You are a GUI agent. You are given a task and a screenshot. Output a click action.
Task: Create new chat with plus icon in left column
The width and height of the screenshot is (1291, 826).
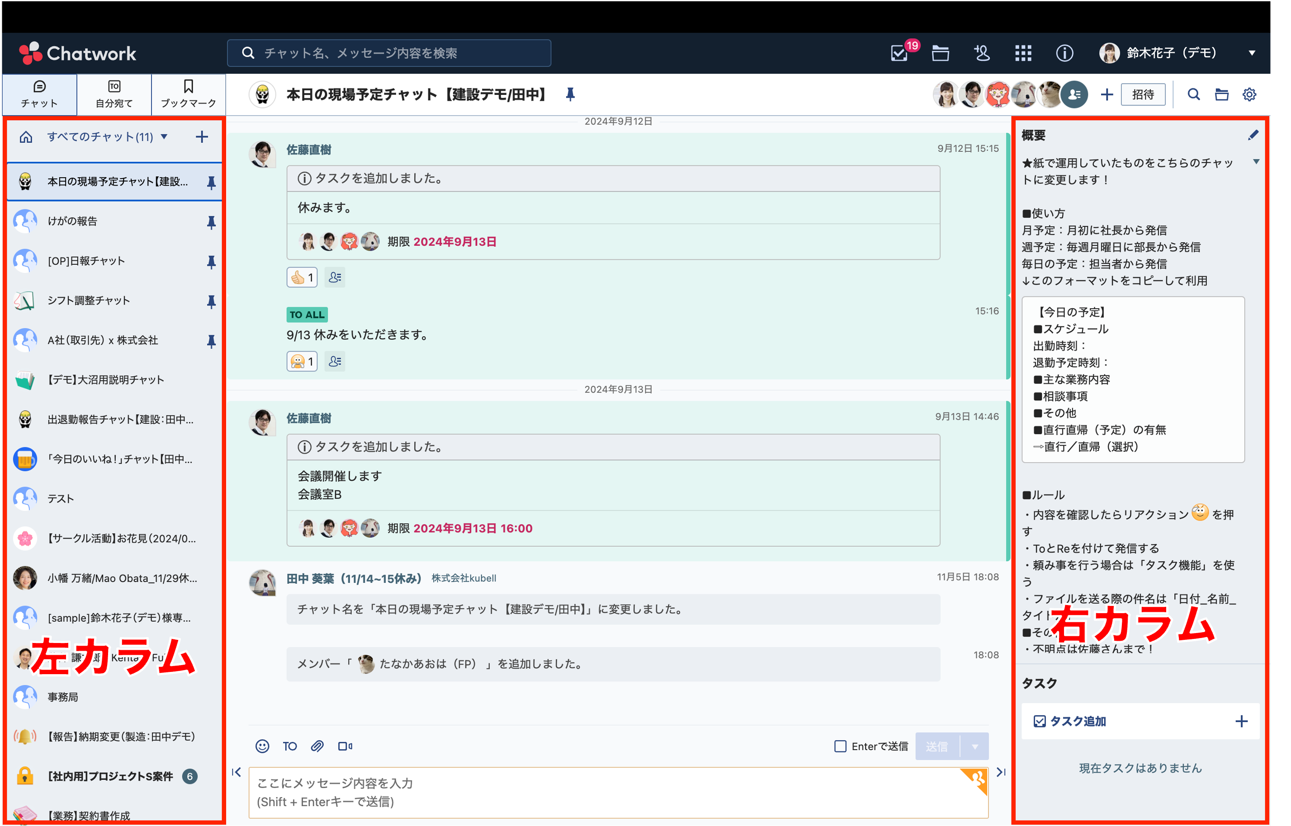[x=202, y=137]
